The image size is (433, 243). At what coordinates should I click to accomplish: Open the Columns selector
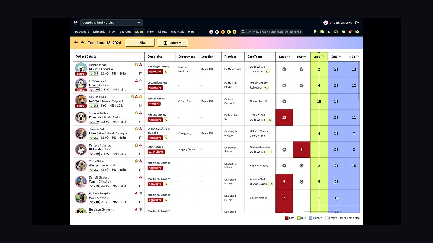pos(172,43)
